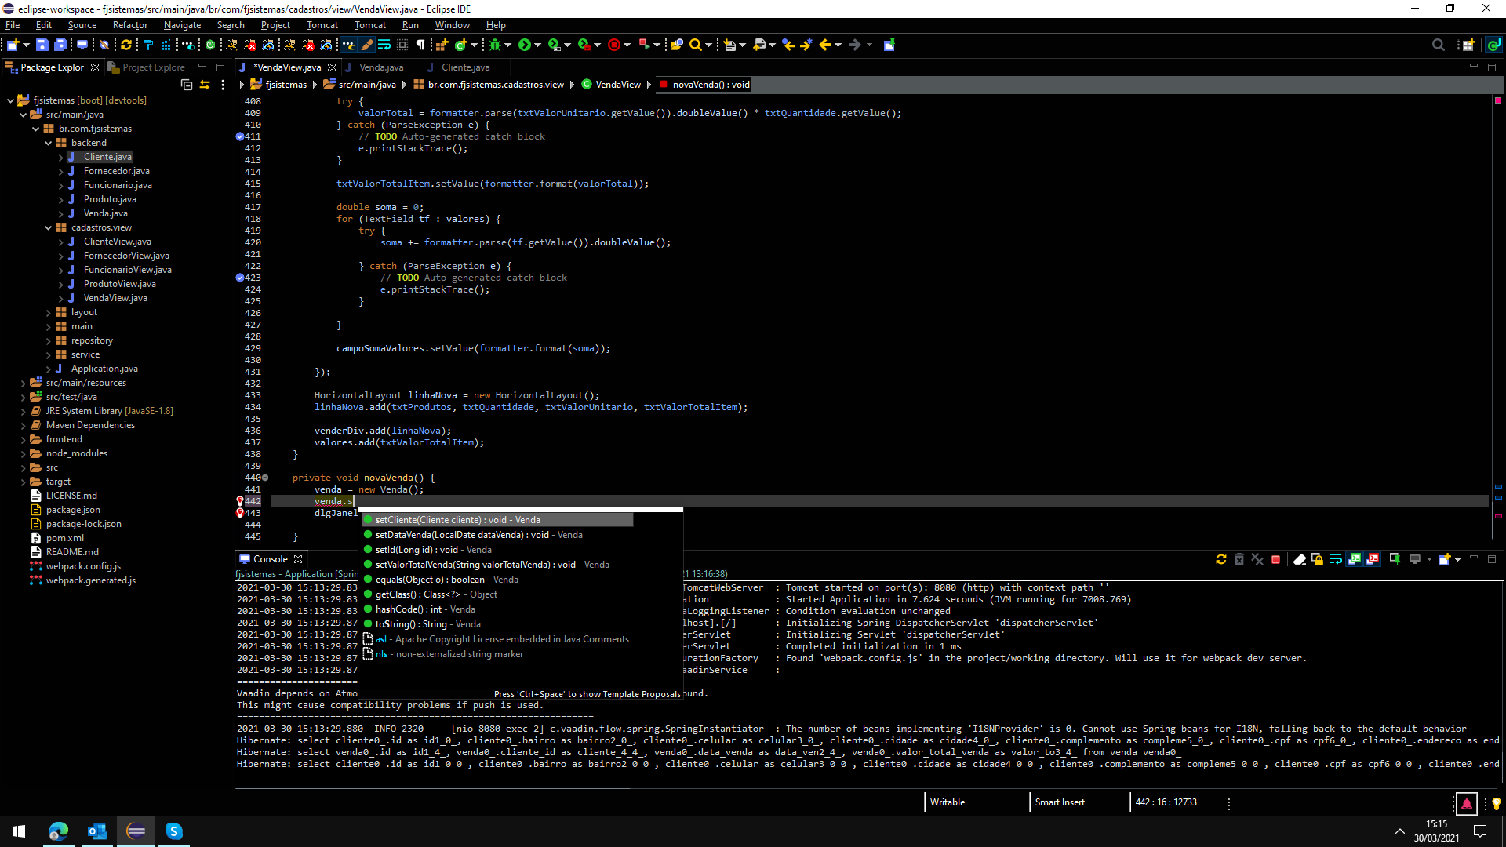Click VendaView in the breadcrumb bar
The image size is (1506, 847).
click(x=617, y=85)
